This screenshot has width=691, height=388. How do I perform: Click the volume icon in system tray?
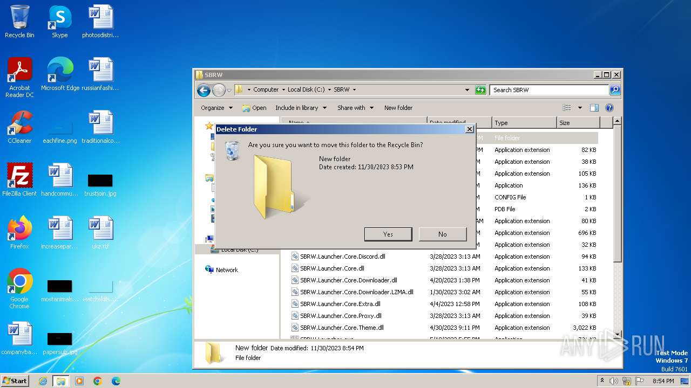(x=613, y=381)
